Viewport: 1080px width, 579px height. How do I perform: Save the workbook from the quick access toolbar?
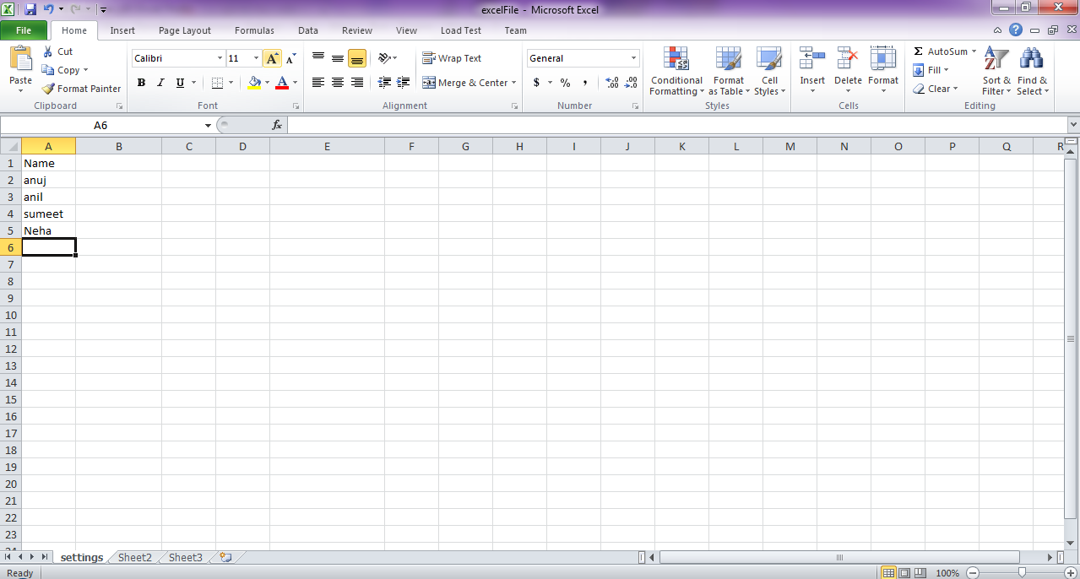[x=30, y=9]
